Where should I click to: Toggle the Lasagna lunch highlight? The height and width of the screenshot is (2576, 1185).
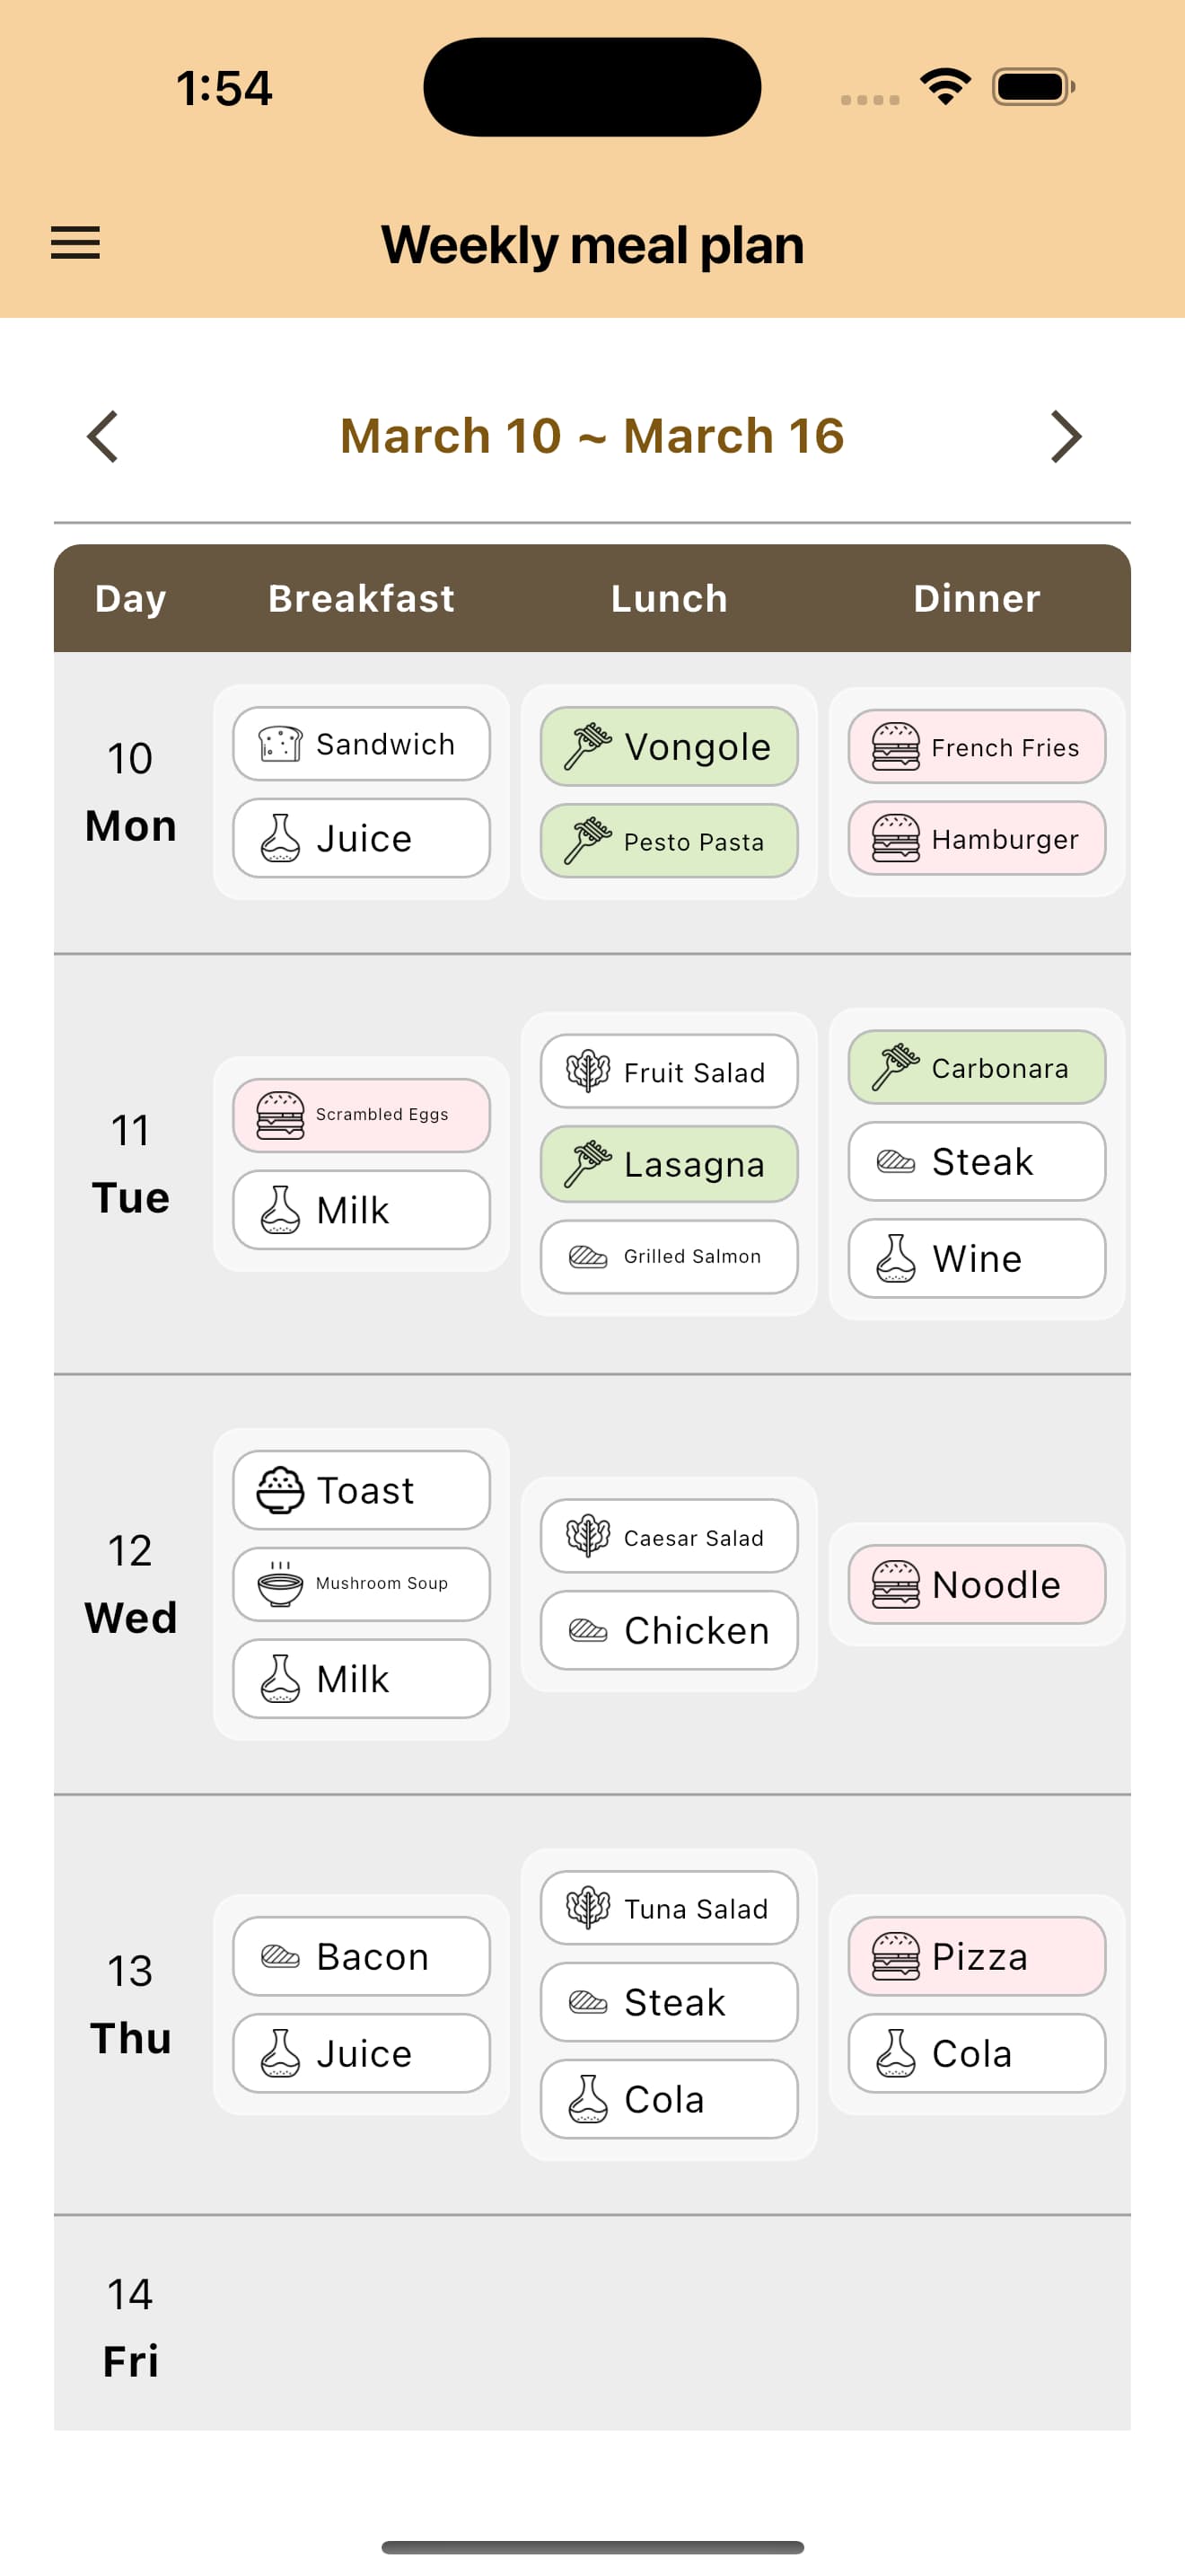pyautogui.click(x=669, y=1163)
